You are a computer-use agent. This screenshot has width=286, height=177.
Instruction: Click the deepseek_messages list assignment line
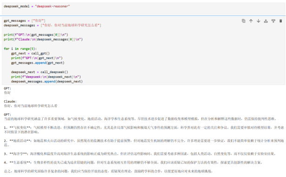(53, 25)
